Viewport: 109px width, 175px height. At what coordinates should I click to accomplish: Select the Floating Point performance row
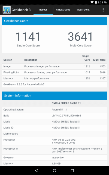point(55,72)
